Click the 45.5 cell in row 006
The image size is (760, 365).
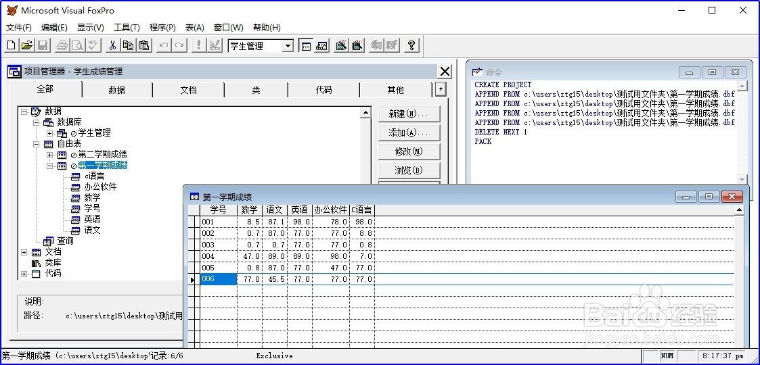(275, 279)
